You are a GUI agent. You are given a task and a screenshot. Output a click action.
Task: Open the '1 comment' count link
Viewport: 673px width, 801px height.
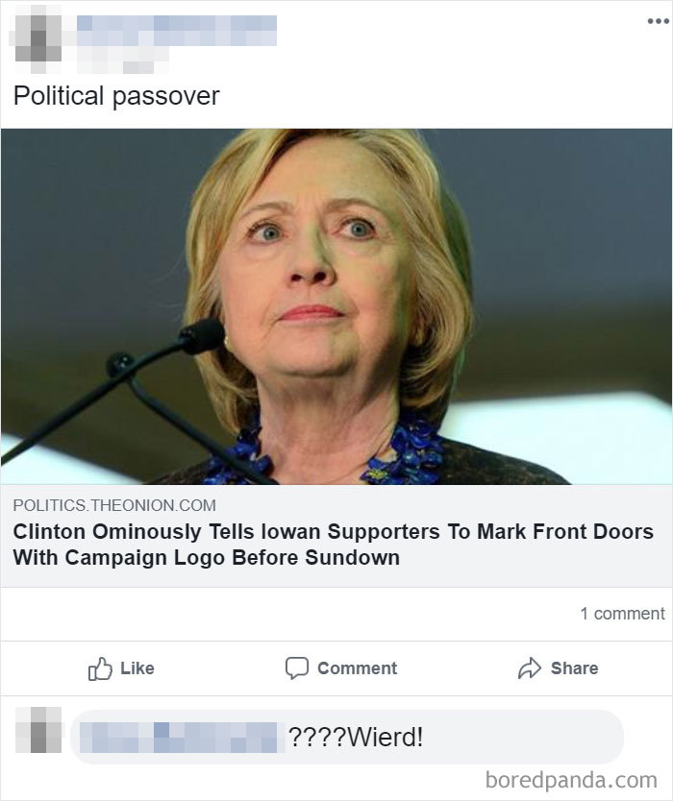tap(622, 614)
